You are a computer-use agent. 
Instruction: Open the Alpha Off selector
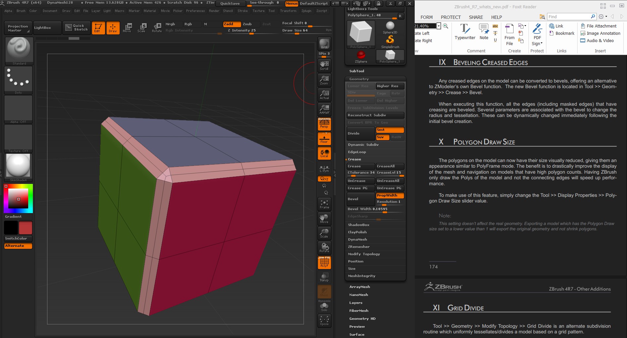tap(18, 109)
